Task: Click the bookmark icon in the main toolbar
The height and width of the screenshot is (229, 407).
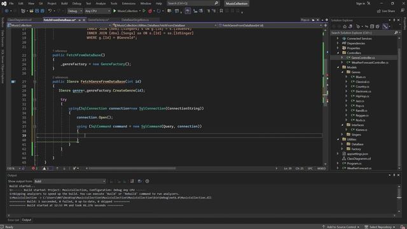Action: click(221, 11)
